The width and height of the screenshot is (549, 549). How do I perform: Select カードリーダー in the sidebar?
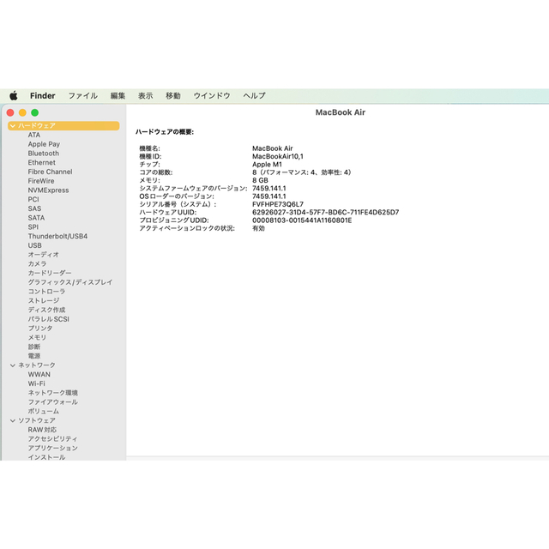[50, 273]
